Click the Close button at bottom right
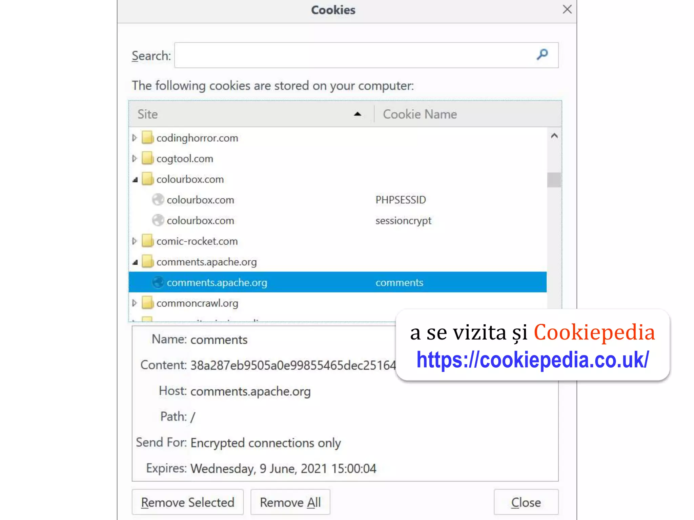The height and width of the screenshot is (520, 694). tap(526, 502)
